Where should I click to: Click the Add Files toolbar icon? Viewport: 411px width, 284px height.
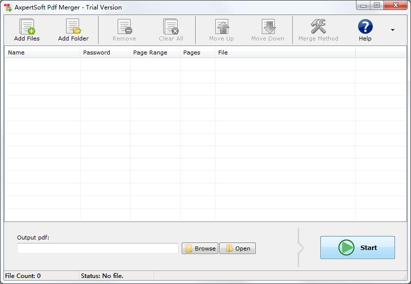[27, 26]
